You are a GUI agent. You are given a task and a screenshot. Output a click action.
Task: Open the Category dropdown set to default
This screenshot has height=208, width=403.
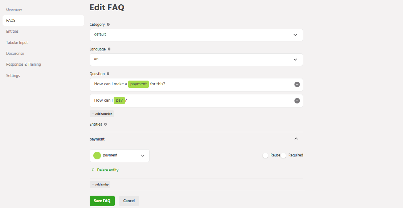click(196, 35)
